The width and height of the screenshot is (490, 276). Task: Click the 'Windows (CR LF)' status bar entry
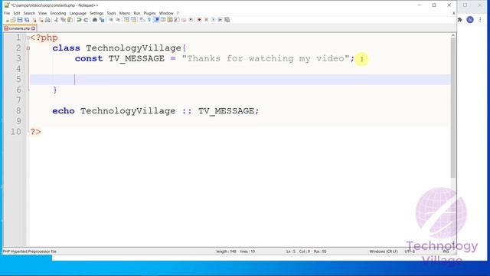(x=384, y=251)
